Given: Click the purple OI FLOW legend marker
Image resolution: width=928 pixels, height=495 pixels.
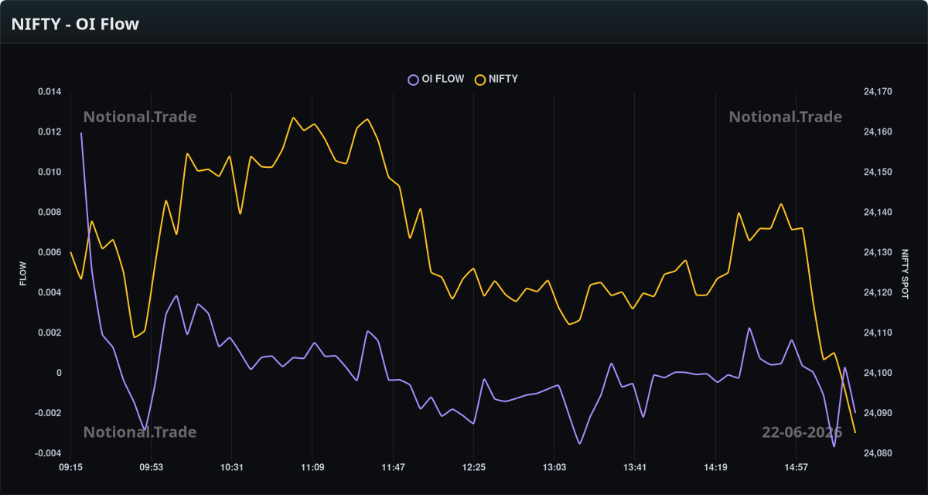Looking at the screenshot, I should click(413, 79).
